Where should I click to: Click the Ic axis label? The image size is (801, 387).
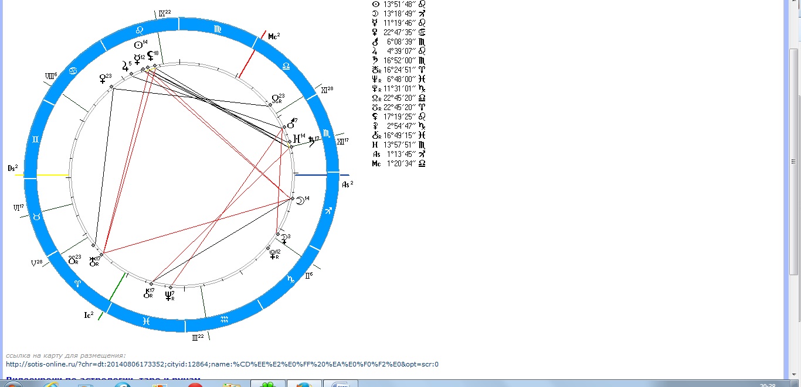click(x=89, y=315)
